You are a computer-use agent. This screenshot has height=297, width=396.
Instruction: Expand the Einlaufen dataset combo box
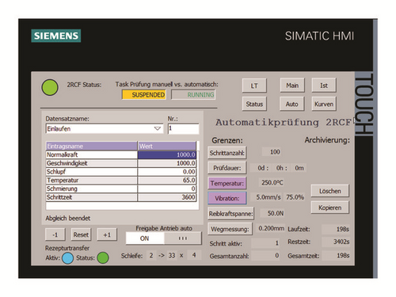[105, 129]
